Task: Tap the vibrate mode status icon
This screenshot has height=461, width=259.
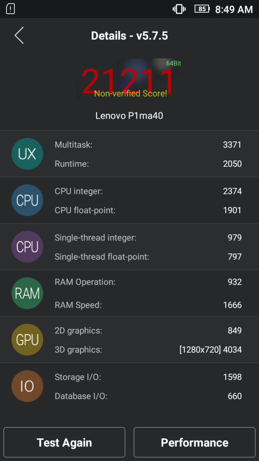Action: 179,9
